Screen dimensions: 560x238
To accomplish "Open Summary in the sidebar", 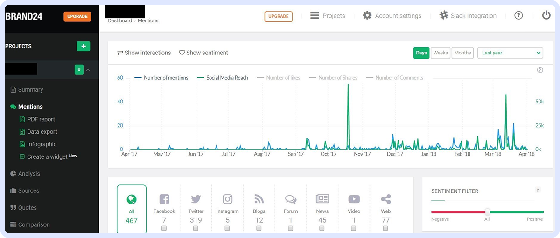I will 30,90.
